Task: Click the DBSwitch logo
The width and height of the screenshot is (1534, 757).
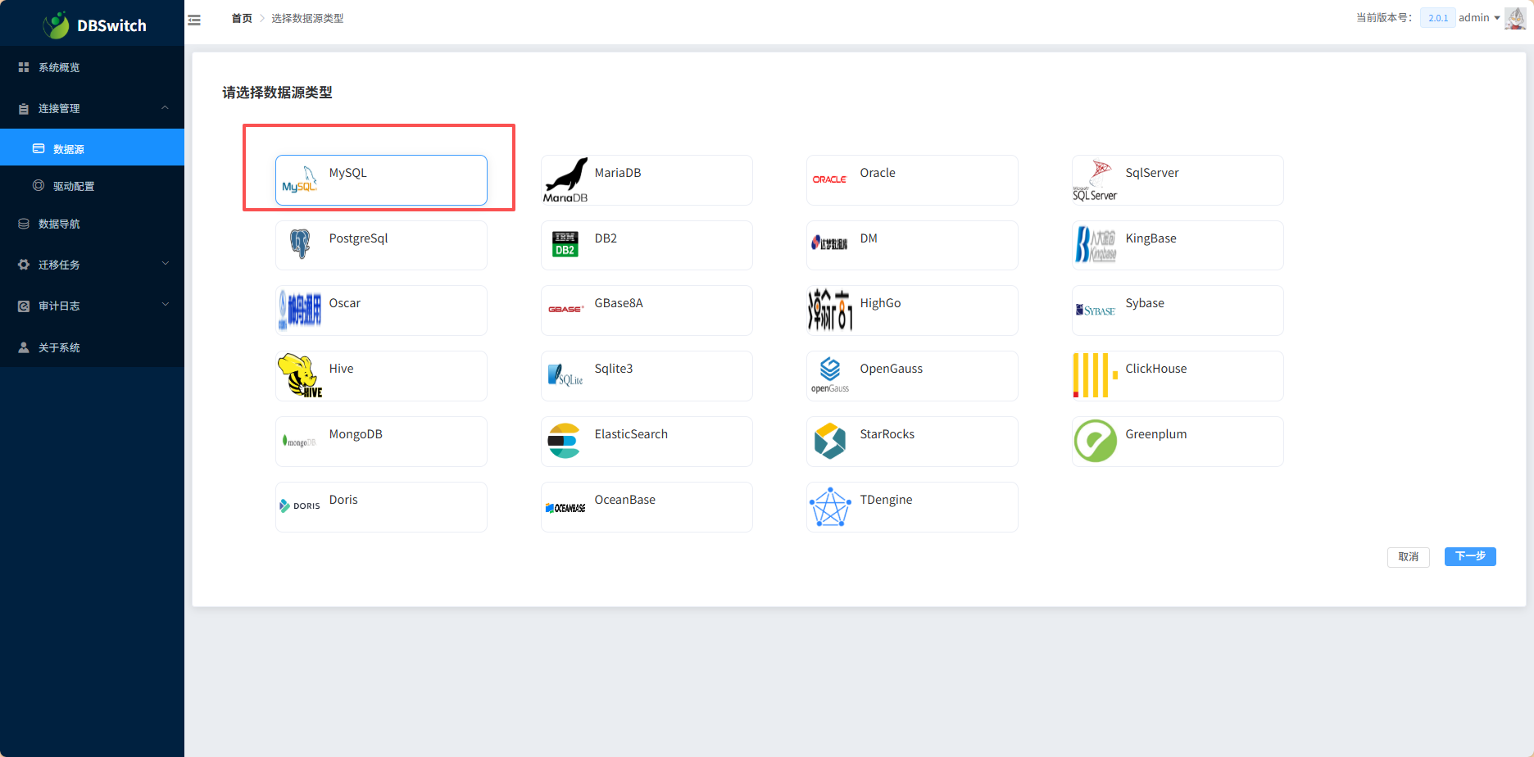Action: (94, 25)
